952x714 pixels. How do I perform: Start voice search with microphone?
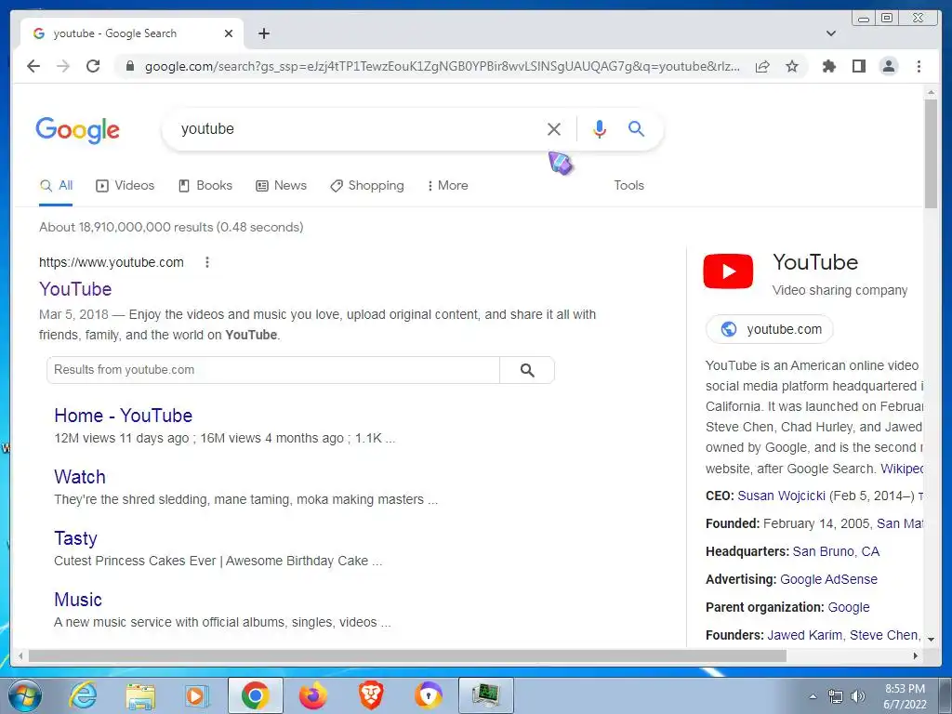600,128
